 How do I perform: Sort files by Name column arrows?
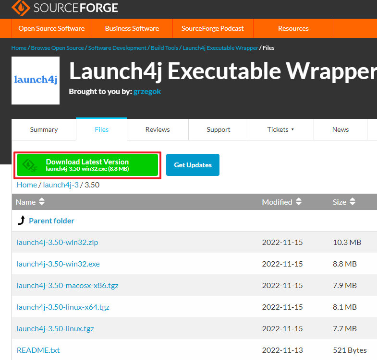pyautogui.click(x=42, y=202)
